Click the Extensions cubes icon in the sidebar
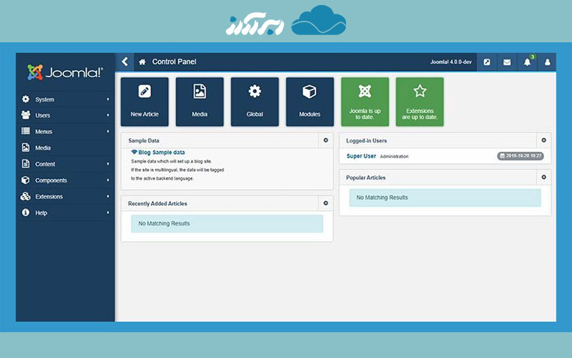572x358 pixels. pos(26,196)
